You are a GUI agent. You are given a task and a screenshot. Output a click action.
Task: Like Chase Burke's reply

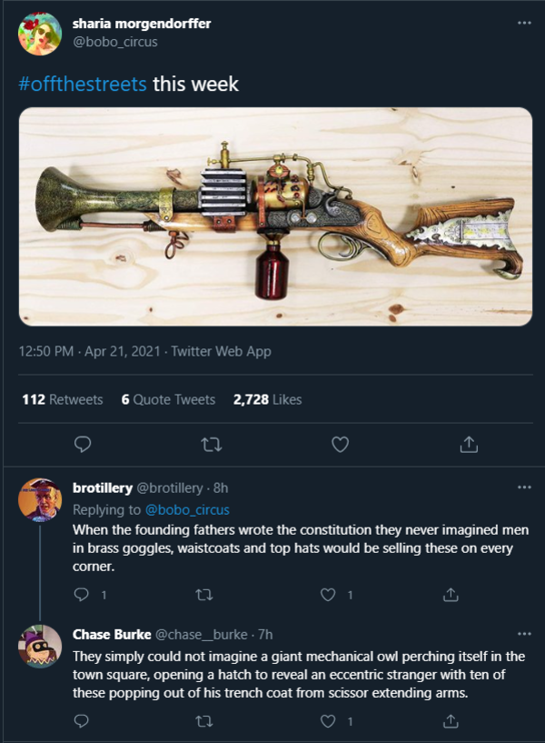tap(329, 721)
